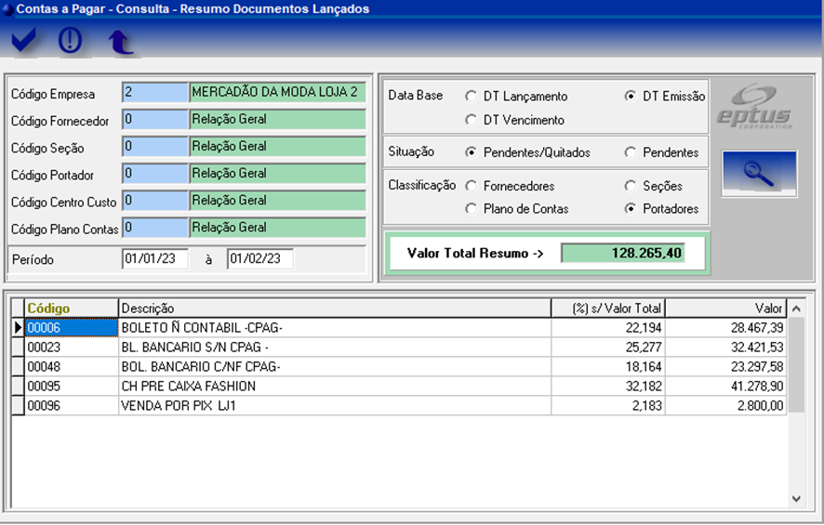Select the DT Lançamento radio button
The image size is (824, 525).
click(472, 97)
